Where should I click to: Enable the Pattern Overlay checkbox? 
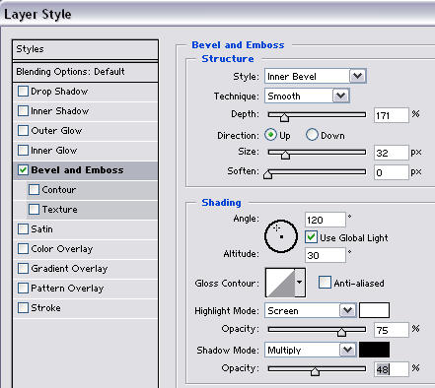click(23, 289)
